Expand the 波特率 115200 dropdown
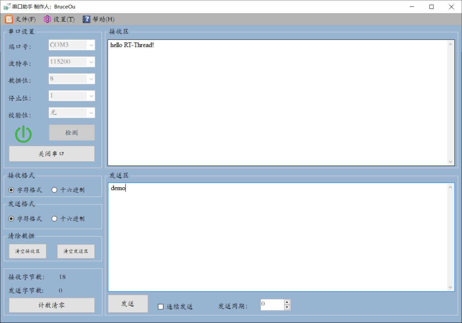The height and width of the screenshot is (323, 462). tap(91, 62)
